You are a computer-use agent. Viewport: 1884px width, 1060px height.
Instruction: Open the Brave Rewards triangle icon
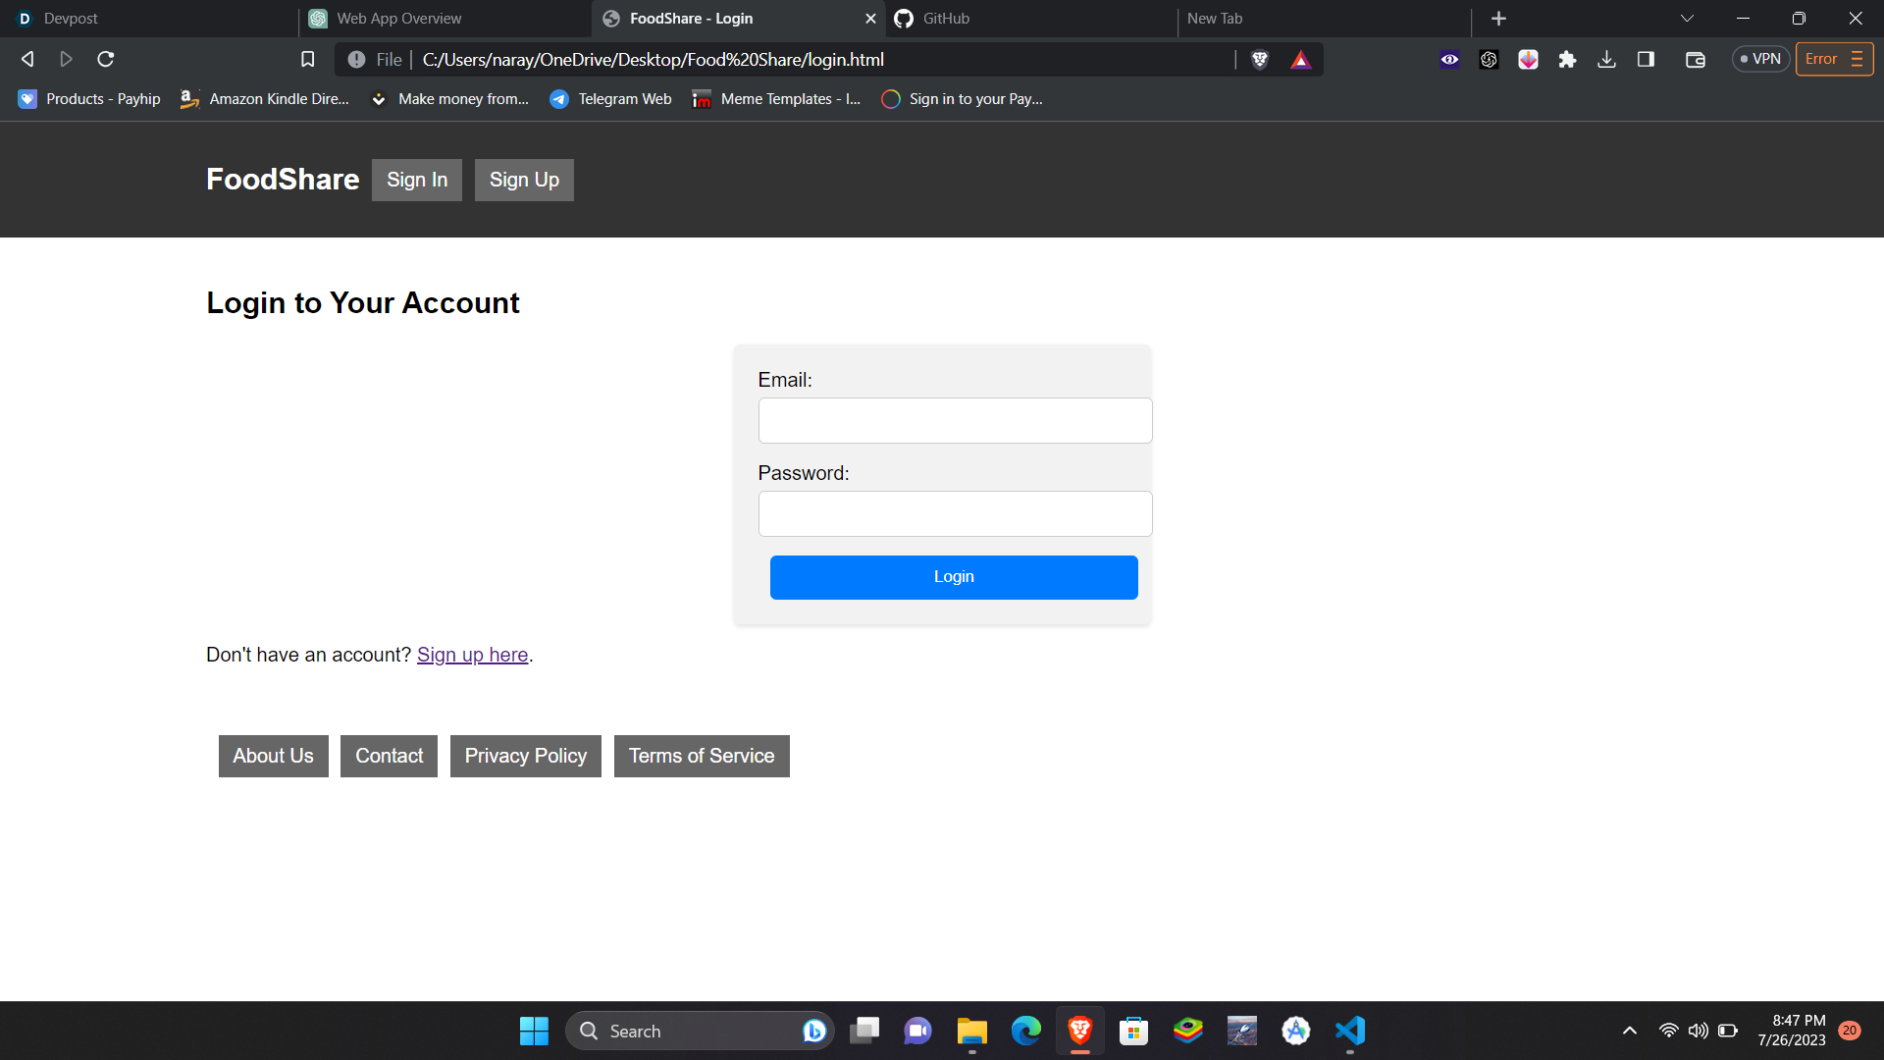pos(1301,59)
